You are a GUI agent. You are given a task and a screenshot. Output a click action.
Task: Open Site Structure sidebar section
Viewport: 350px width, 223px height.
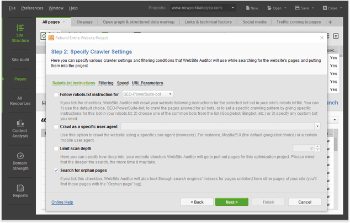20,34
